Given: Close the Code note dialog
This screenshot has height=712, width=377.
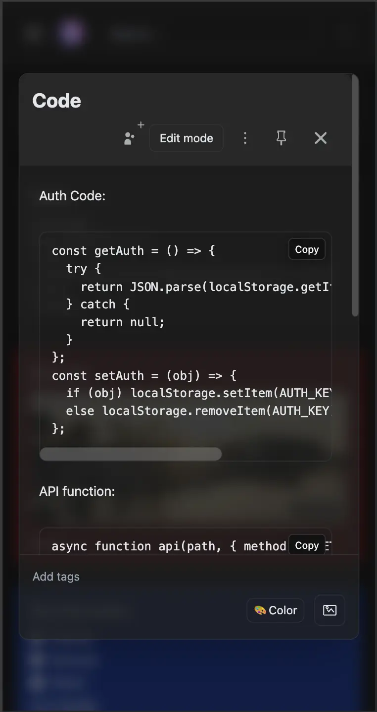Looking at the screenshot, I should [x=321, y=138].
